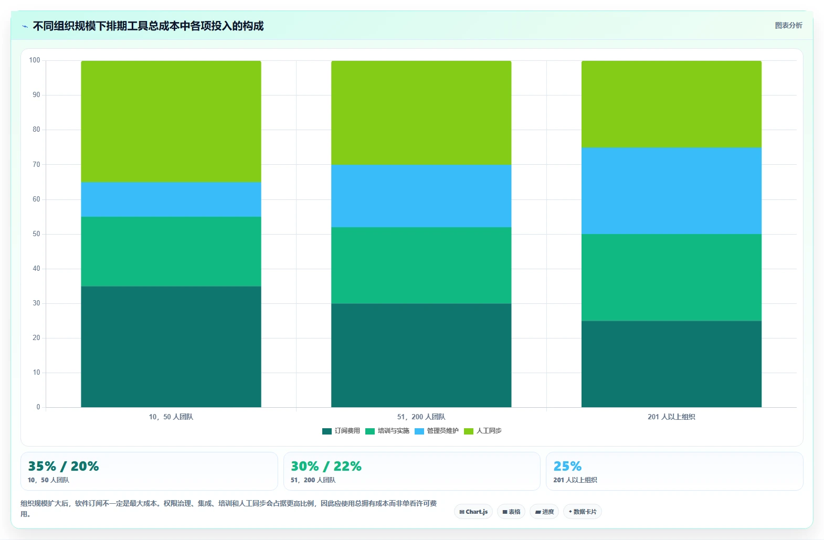The image size is (824, 540).
Task: Click the 人工同步 segment for 51,200 人团队
Action: click(x=421, y=113)
